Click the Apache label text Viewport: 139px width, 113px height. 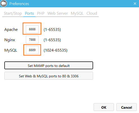[x=11, y=30]
